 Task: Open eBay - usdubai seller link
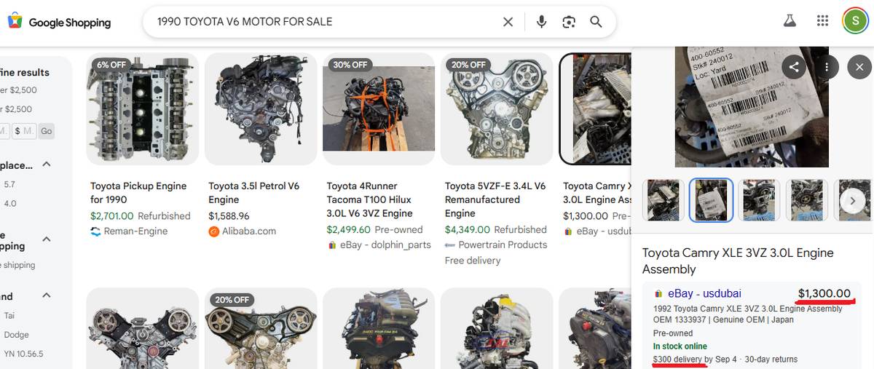point(704,293)
